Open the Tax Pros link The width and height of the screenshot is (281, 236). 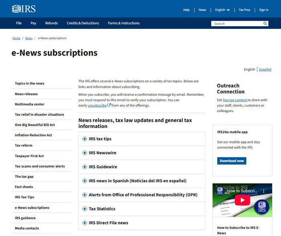pos(244,10)
